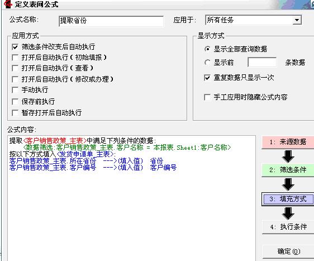Click the arrow below 来源数据 step
This screenshot has height=261, width=314.
pyautogui.click(x=288, y=156)
